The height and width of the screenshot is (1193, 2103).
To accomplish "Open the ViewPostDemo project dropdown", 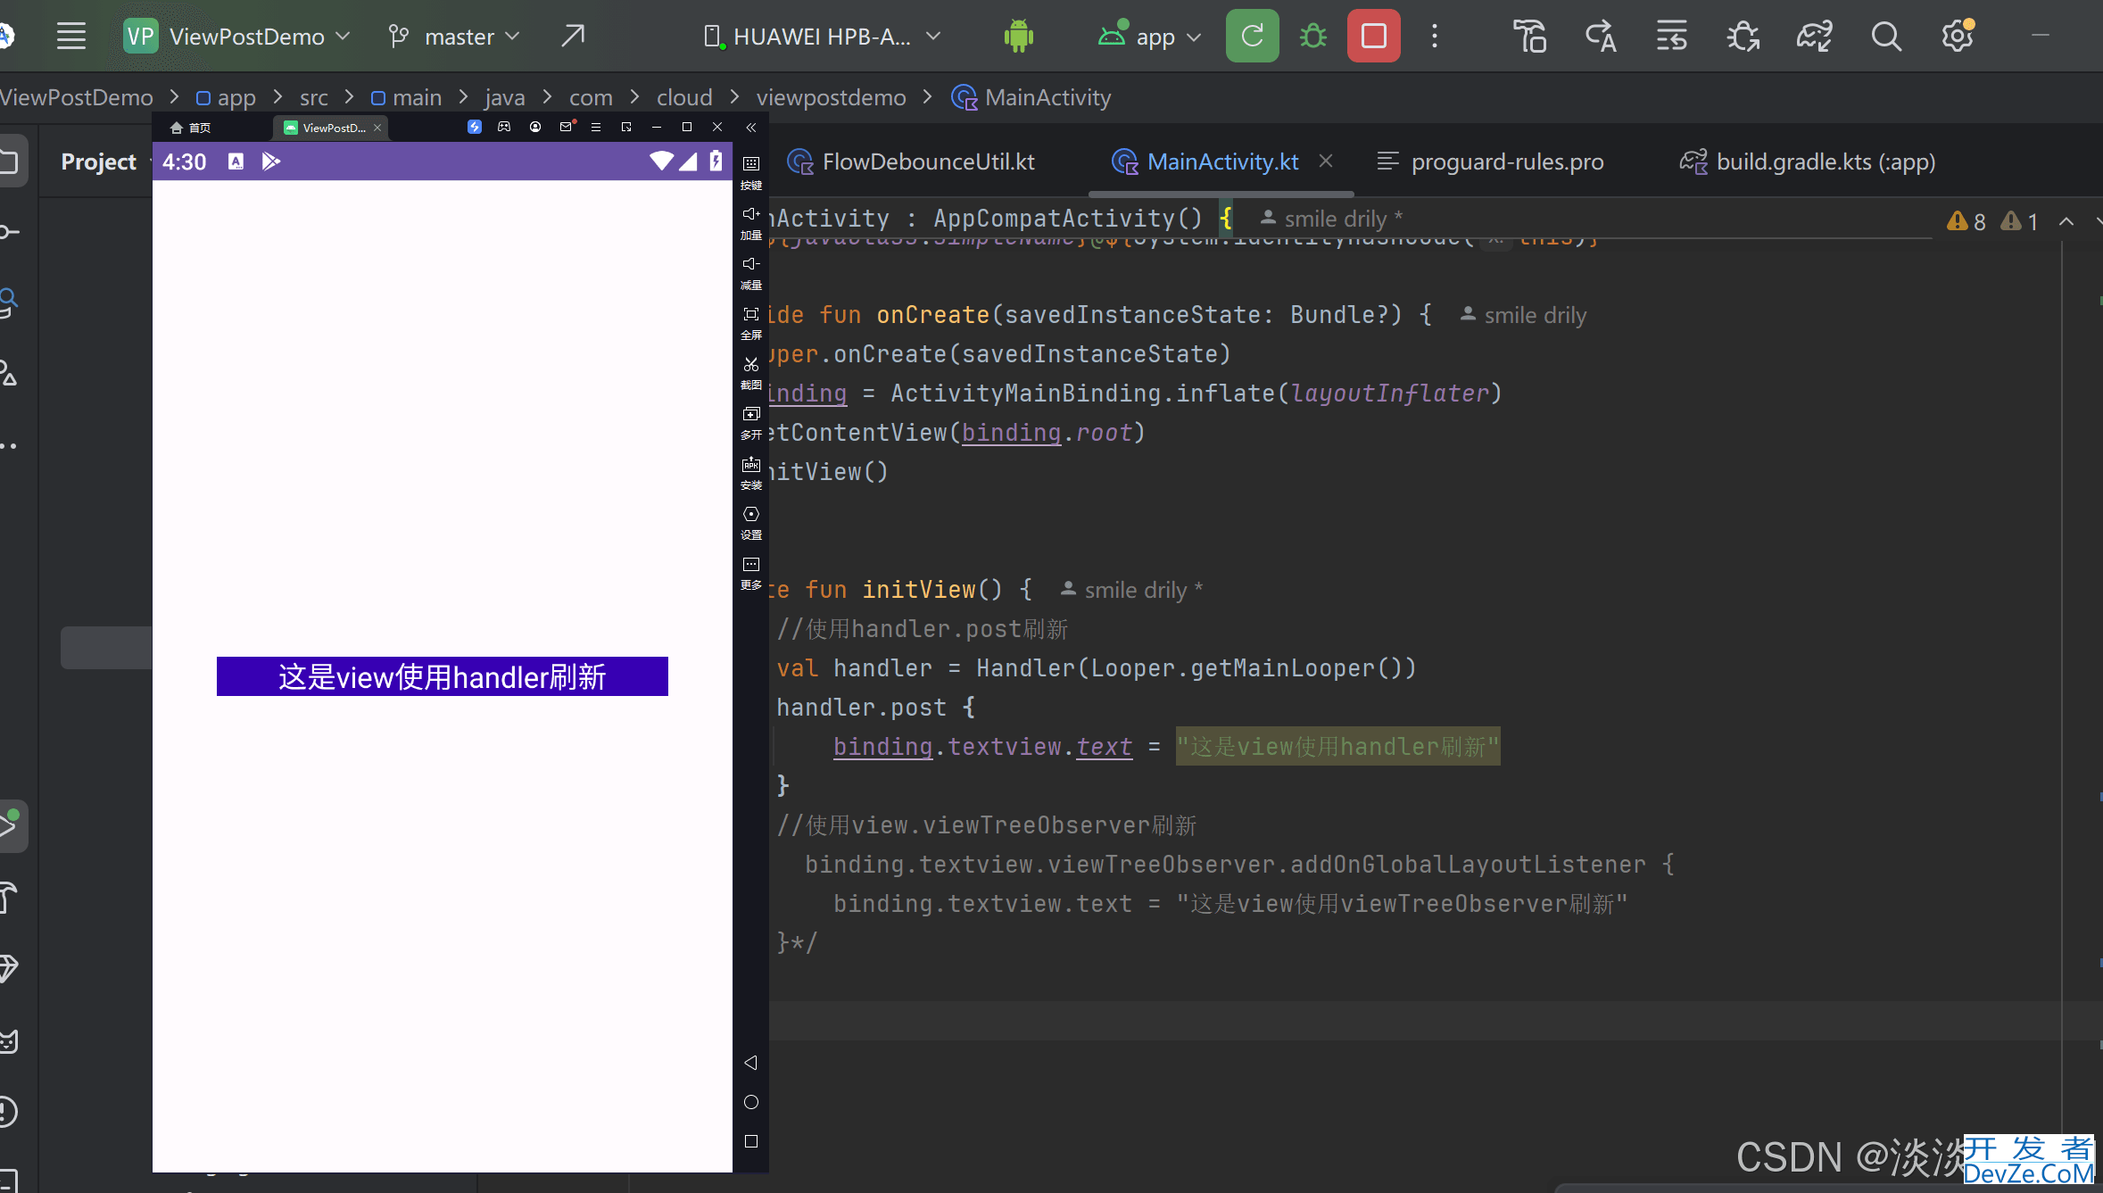I will 236,37.
